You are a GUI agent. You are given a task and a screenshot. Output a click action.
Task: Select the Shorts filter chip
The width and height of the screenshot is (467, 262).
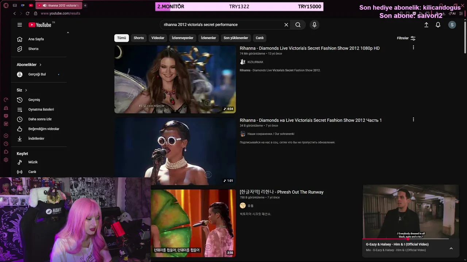click(x=139, y=38)
